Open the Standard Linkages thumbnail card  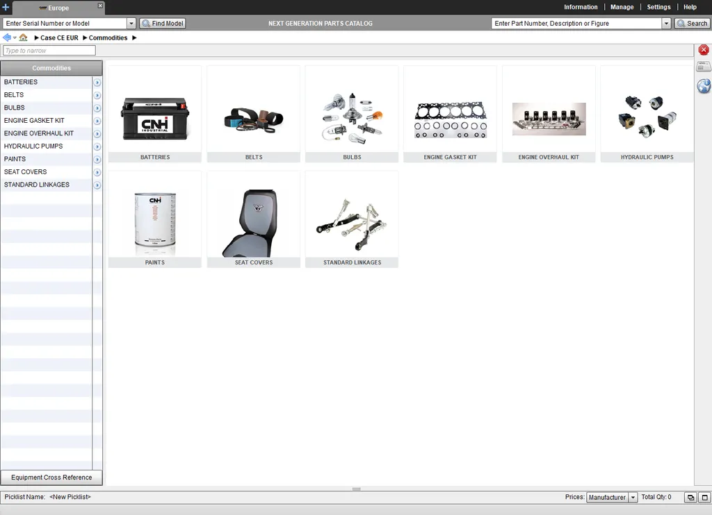tap(352, 219)
